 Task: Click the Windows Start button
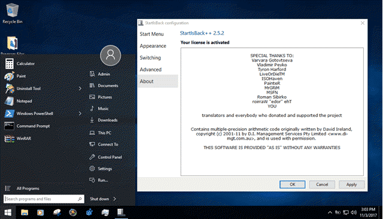8,212
